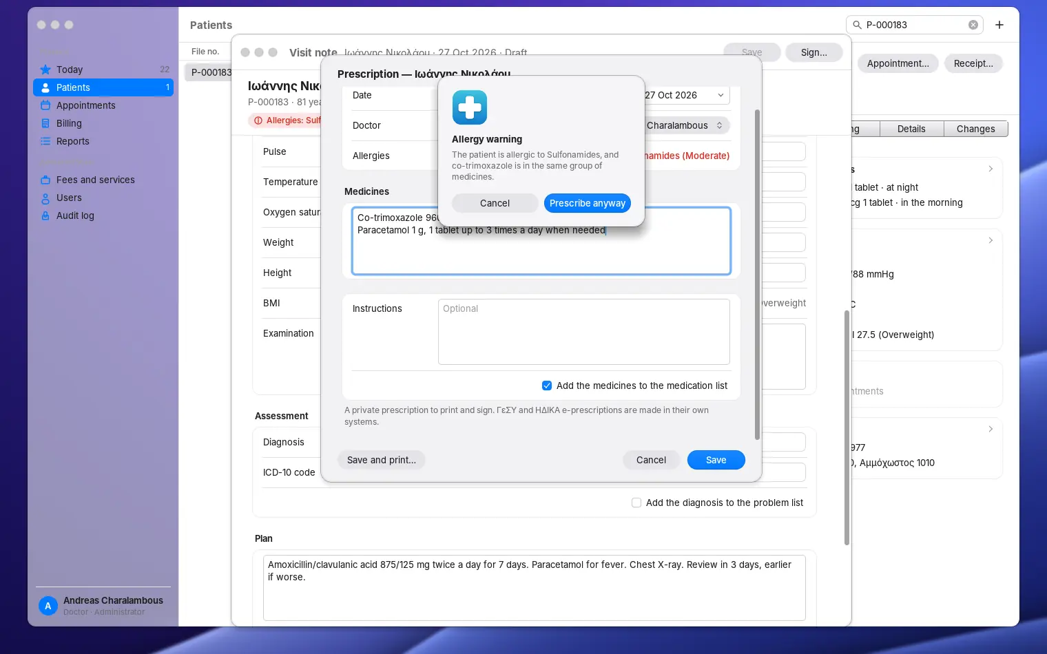Click the red allergies alert badge
The height and width of the screenshot is (654, 1047).
point(285,120)
